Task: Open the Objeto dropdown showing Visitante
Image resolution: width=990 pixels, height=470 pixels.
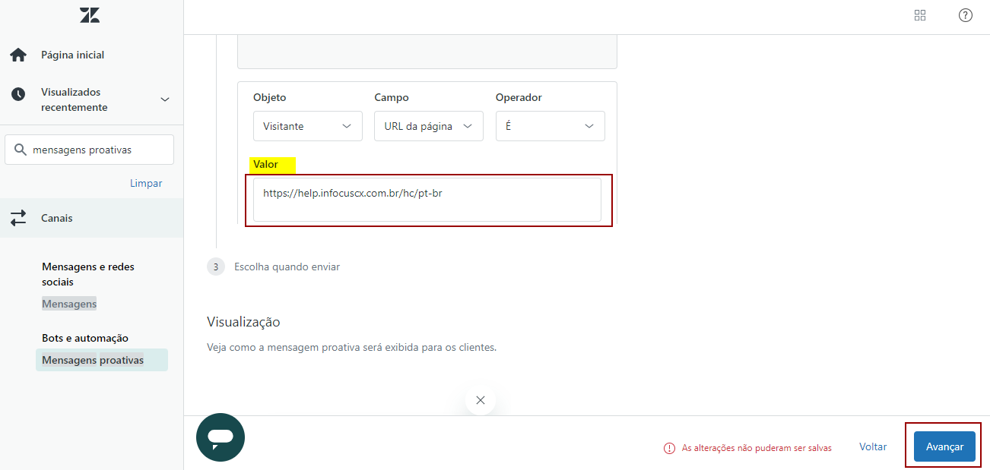Action: [307, 126]
